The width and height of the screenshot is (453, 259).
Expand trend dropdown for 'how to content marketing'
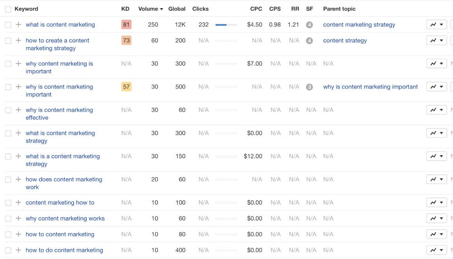coord(437,235)
